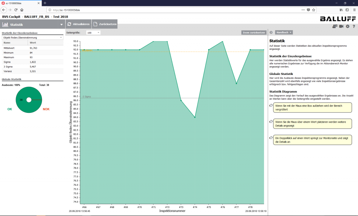Select data point #74 in the diagram
358x216 pixels.
pyautogui.click(x=195, y=118)
